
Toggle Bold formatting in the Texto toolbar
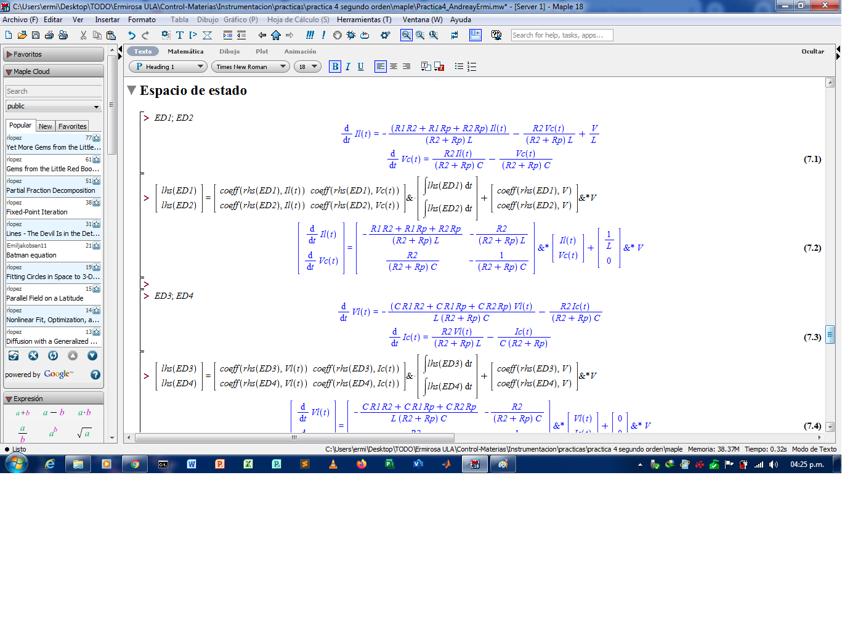click(335, 66)
